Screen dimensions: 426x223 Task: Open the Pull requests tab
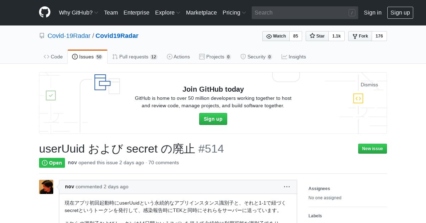click(x=135, y=57)
